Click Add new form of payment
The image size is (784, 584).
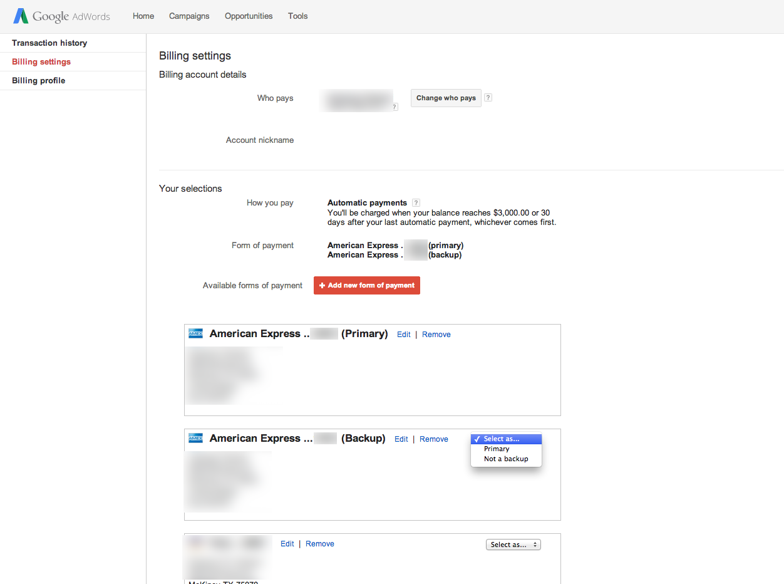pos(367,285)
